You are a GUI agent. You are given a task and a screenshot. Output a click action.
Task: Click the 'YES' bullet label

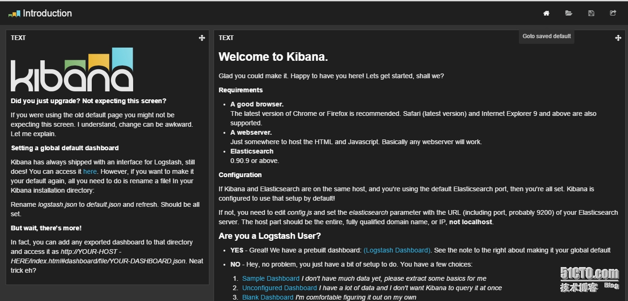pyautogui.click(x=237, y=250)
